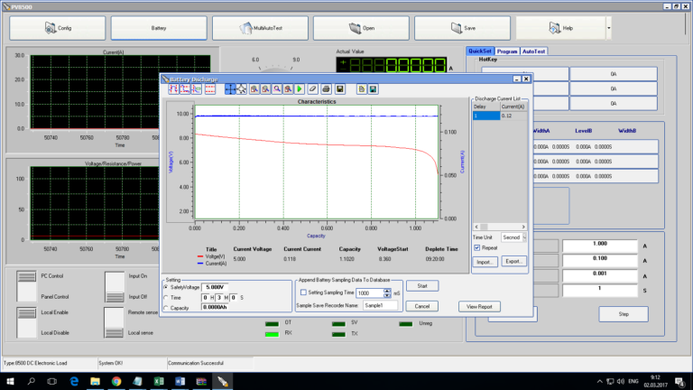Viewport: 693px width, 390px height.
Task: Switch to Excel in the taskbar
Action: click(159, 381)
